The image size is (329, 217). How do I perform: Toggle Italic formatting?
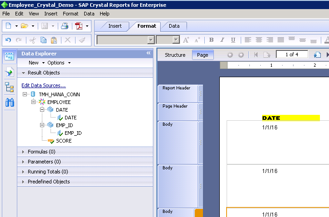(222, 40)
